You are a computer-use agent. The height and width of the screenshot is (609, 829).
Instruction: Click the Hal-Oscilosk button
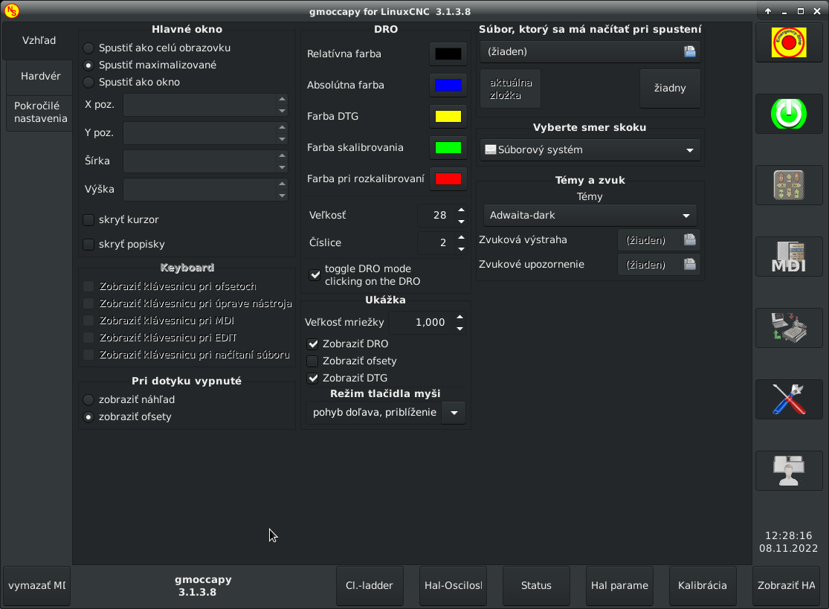pos(453,585)
